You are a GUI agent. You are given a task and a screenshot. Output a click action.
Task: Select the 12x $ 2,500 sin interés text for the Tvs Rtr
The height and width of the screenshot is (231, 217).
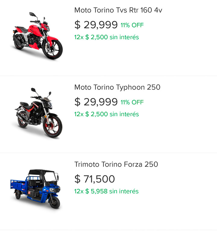pos(106,37)
